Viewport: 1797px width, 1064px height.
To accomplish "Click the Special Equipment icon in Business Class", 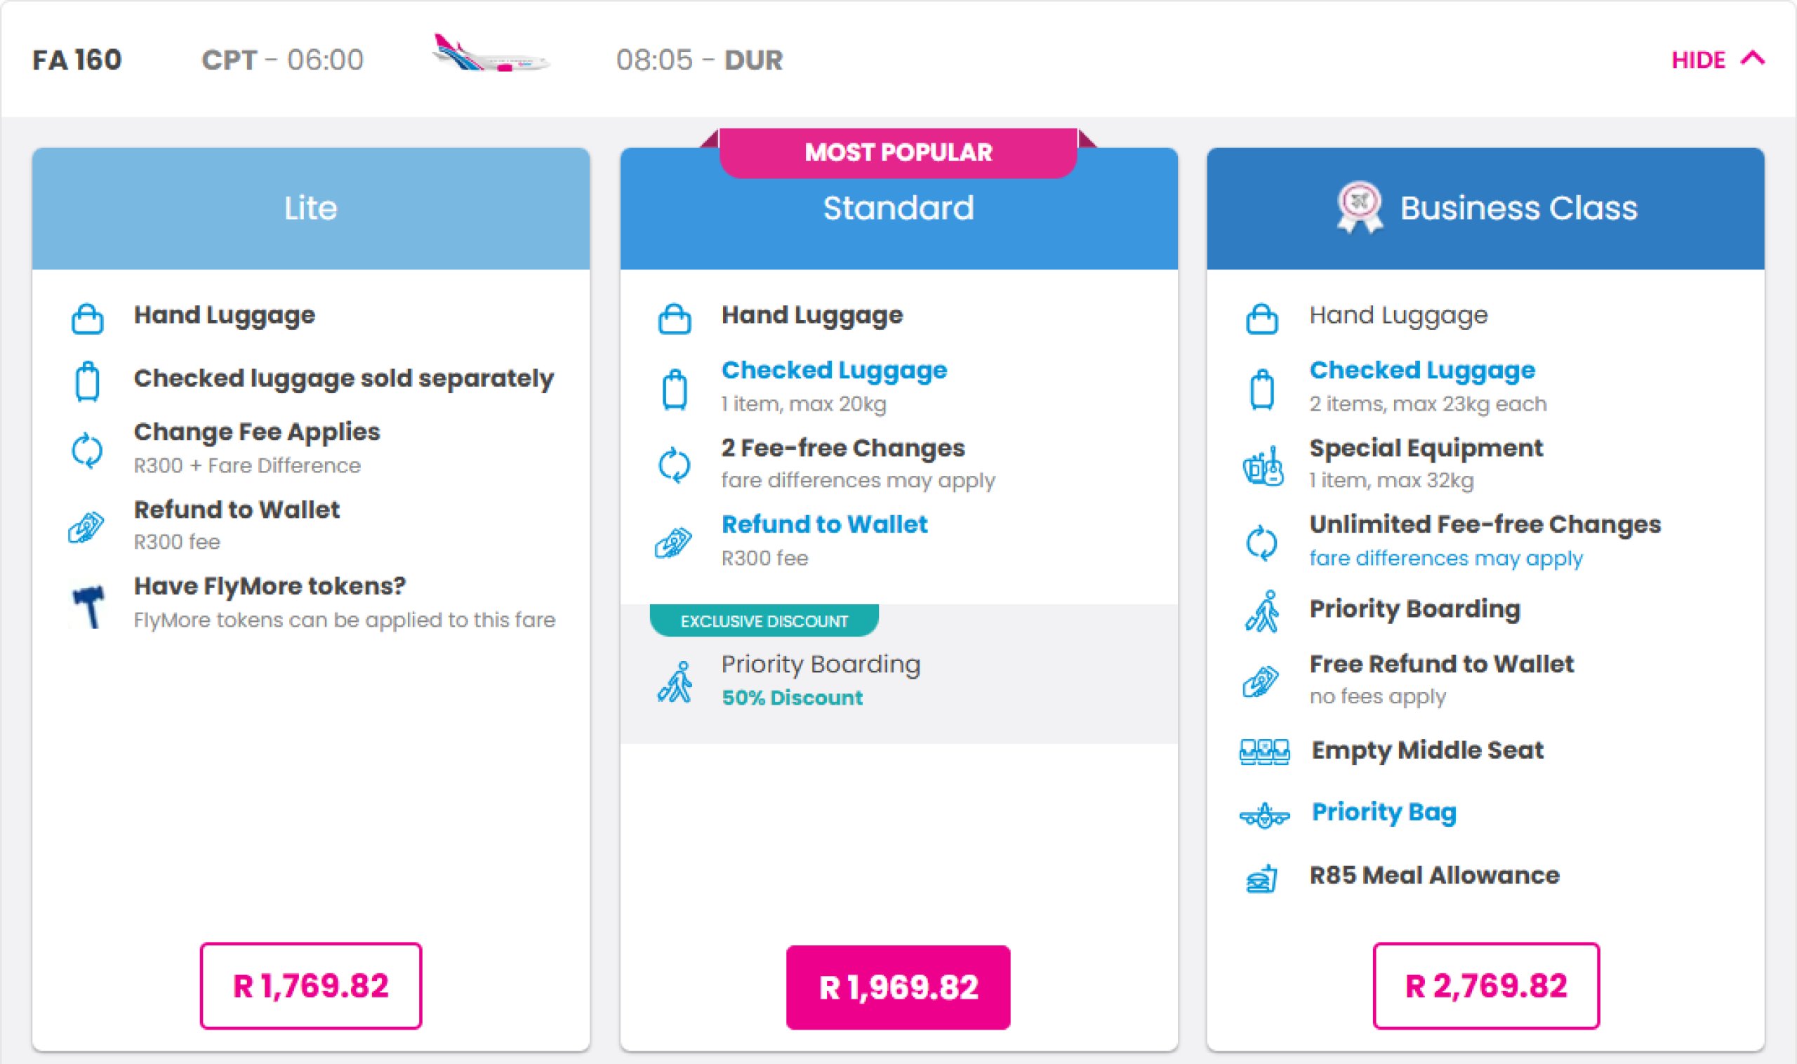I will [x=1262, y=466].
